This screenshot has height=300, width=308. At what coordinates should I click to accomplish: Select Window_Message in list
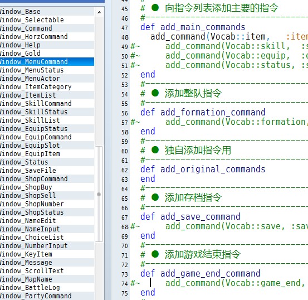point(47,263)
